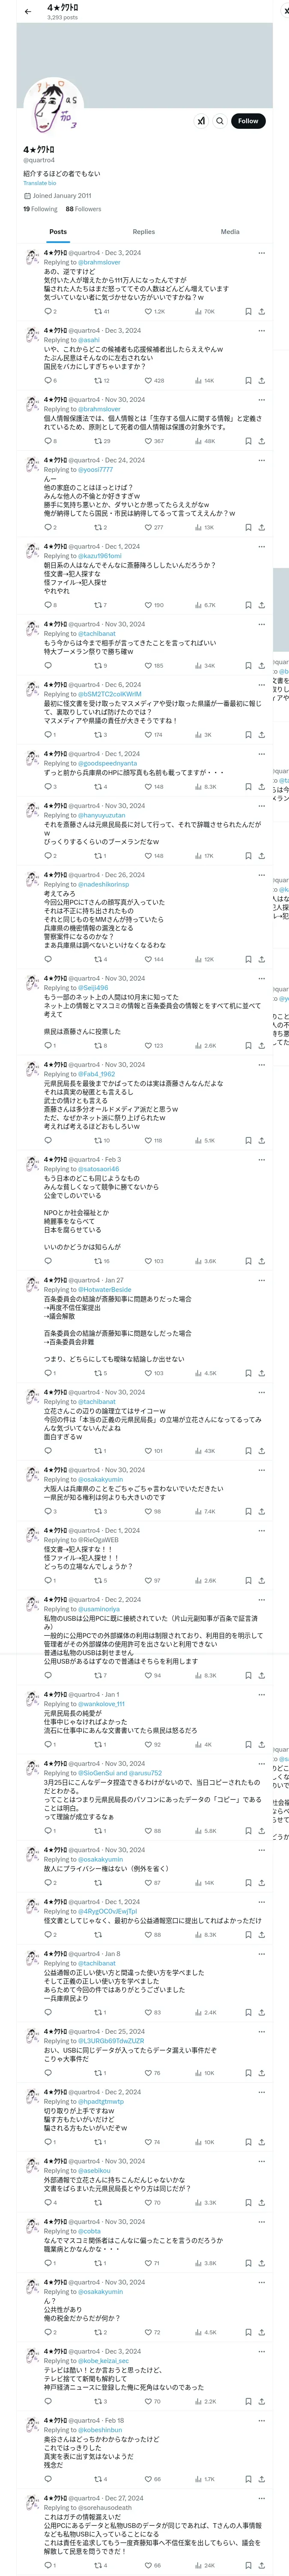Screen dimensions: 289x2576
Task: Bookmark the reply to @asahi
Action: click(x=248, y=381)
